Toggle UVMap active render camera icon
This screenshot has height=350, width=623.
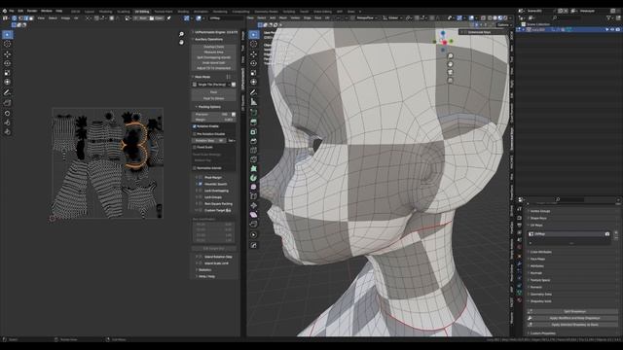(x=607, y=234)
